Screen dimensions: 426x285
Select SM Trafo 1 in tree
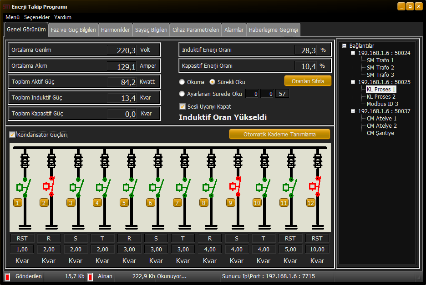coord(380,60)
